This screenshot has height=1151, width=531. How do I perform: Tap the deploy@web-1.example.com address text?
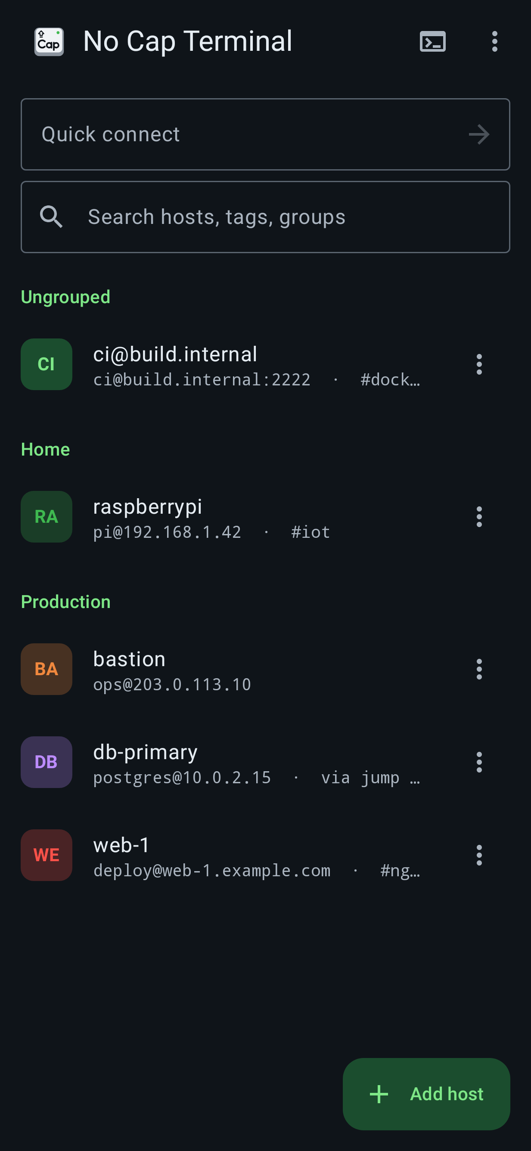pyautogui.click(x=212, y=870)
